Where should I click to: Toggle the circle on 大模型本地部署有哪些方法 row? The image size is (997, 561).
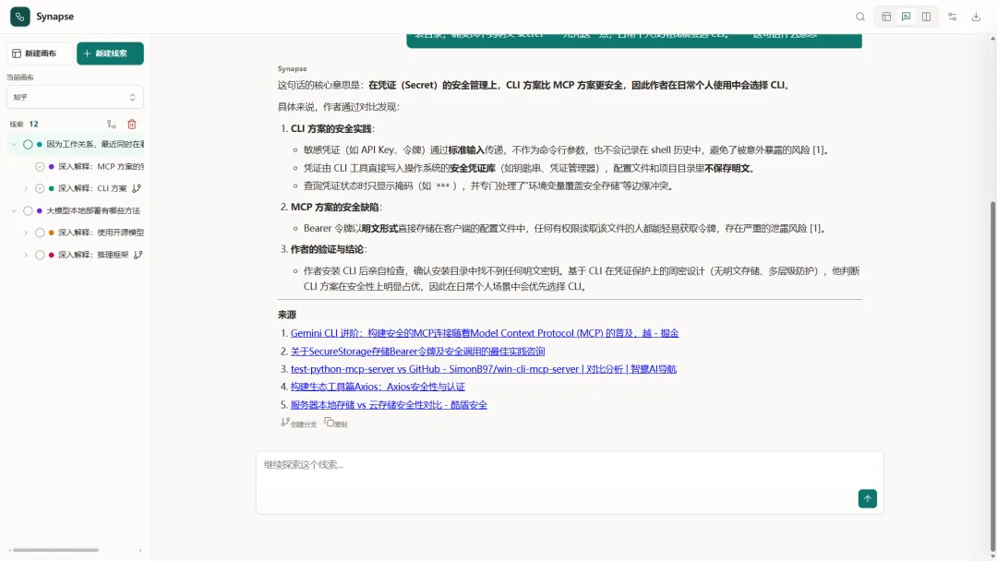coord(28,211)
